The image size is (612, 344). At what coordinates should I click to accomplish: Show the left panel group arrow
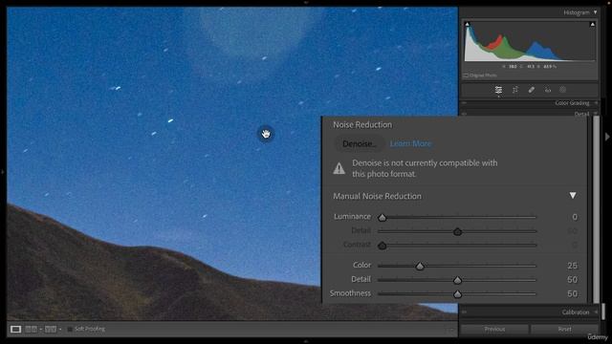click(x=2, y=172)
